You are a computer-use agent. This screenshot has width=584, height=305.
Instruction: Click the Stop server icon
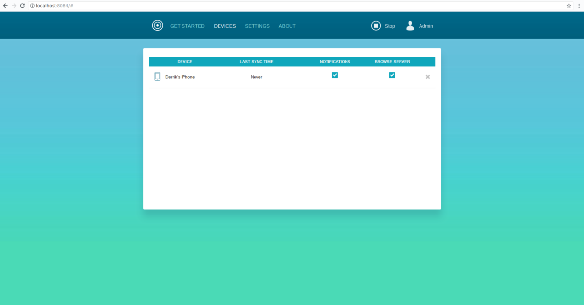click(x=376, y=26)
